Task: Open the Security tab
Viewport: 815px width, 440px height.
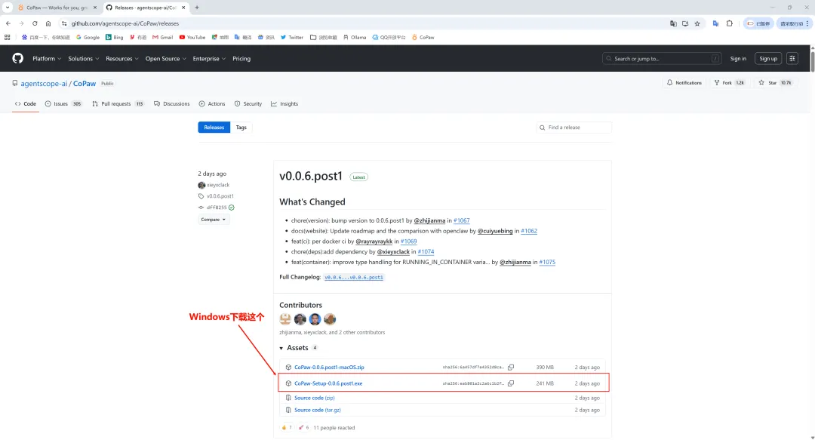Action: click(x=248, y=104)
